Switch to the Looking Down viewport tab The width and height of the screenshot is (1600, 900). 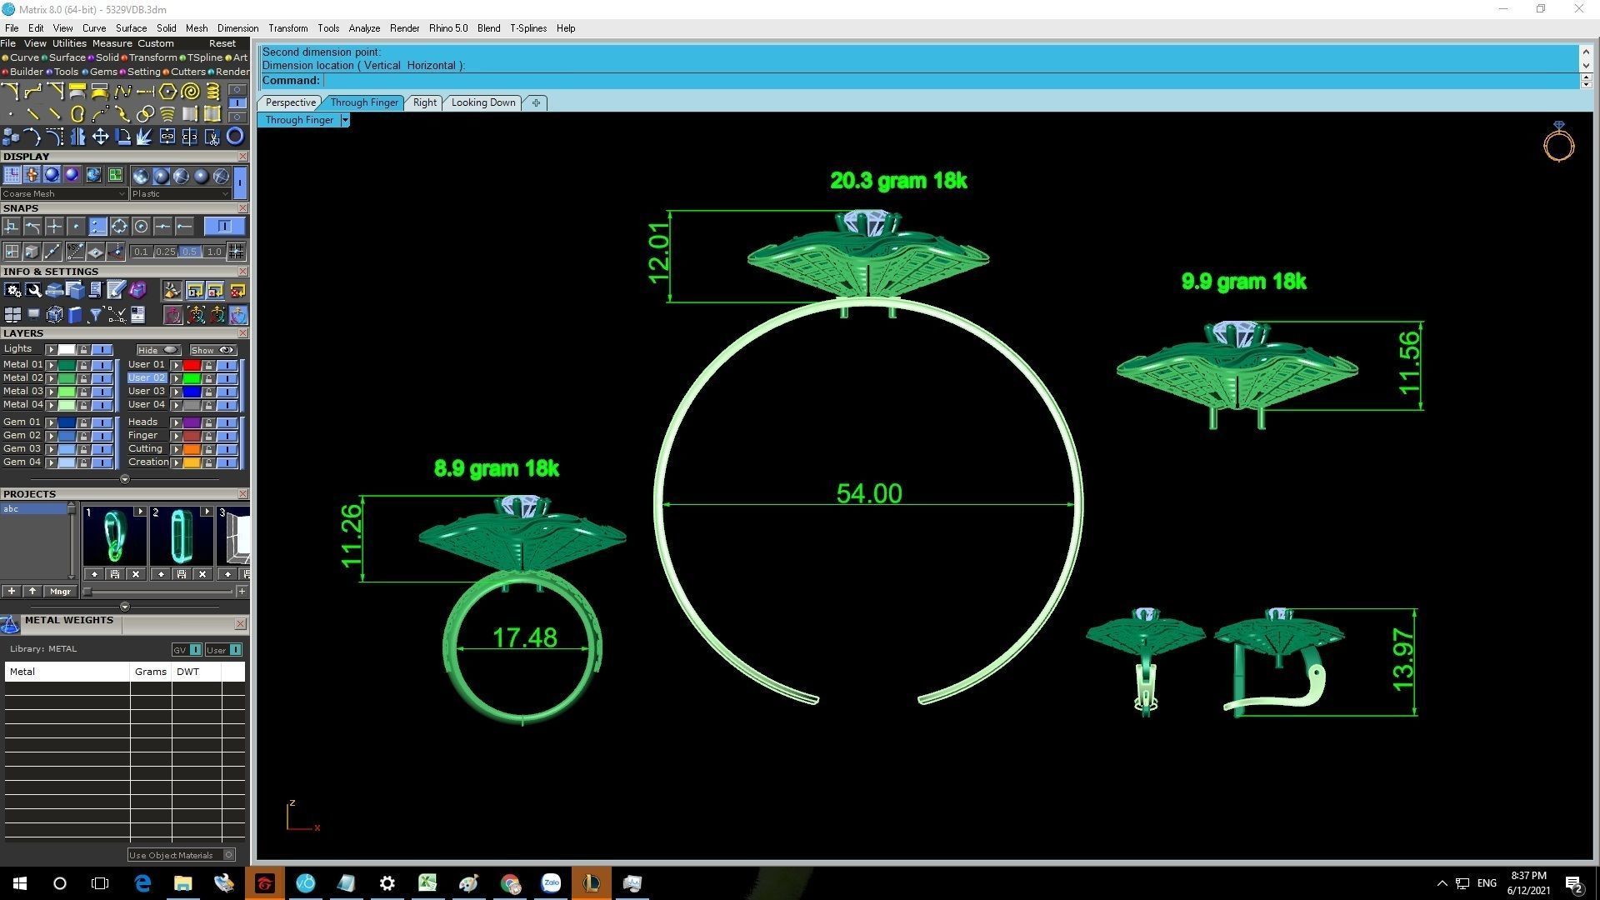[x=482, y=102]
